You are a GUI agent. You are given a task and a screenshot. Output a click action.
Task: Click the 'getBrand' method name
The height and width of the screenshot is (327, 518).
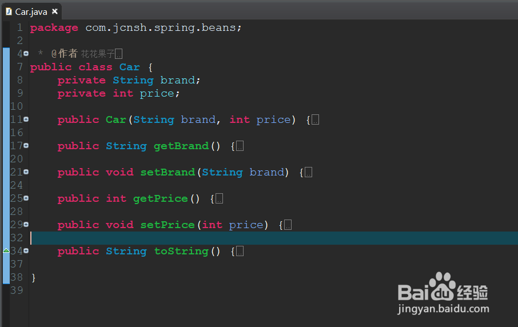click(x=181, y=146)
